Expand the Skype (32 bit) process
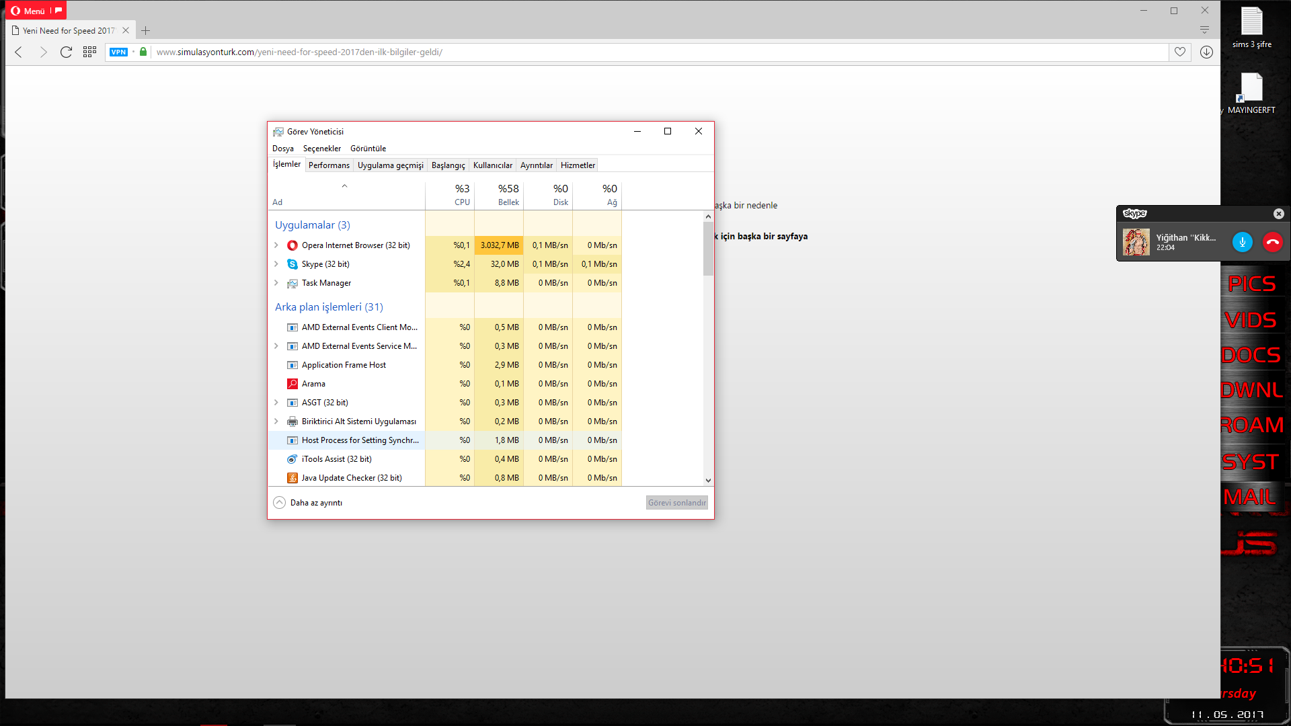 (x=276, y=264)
